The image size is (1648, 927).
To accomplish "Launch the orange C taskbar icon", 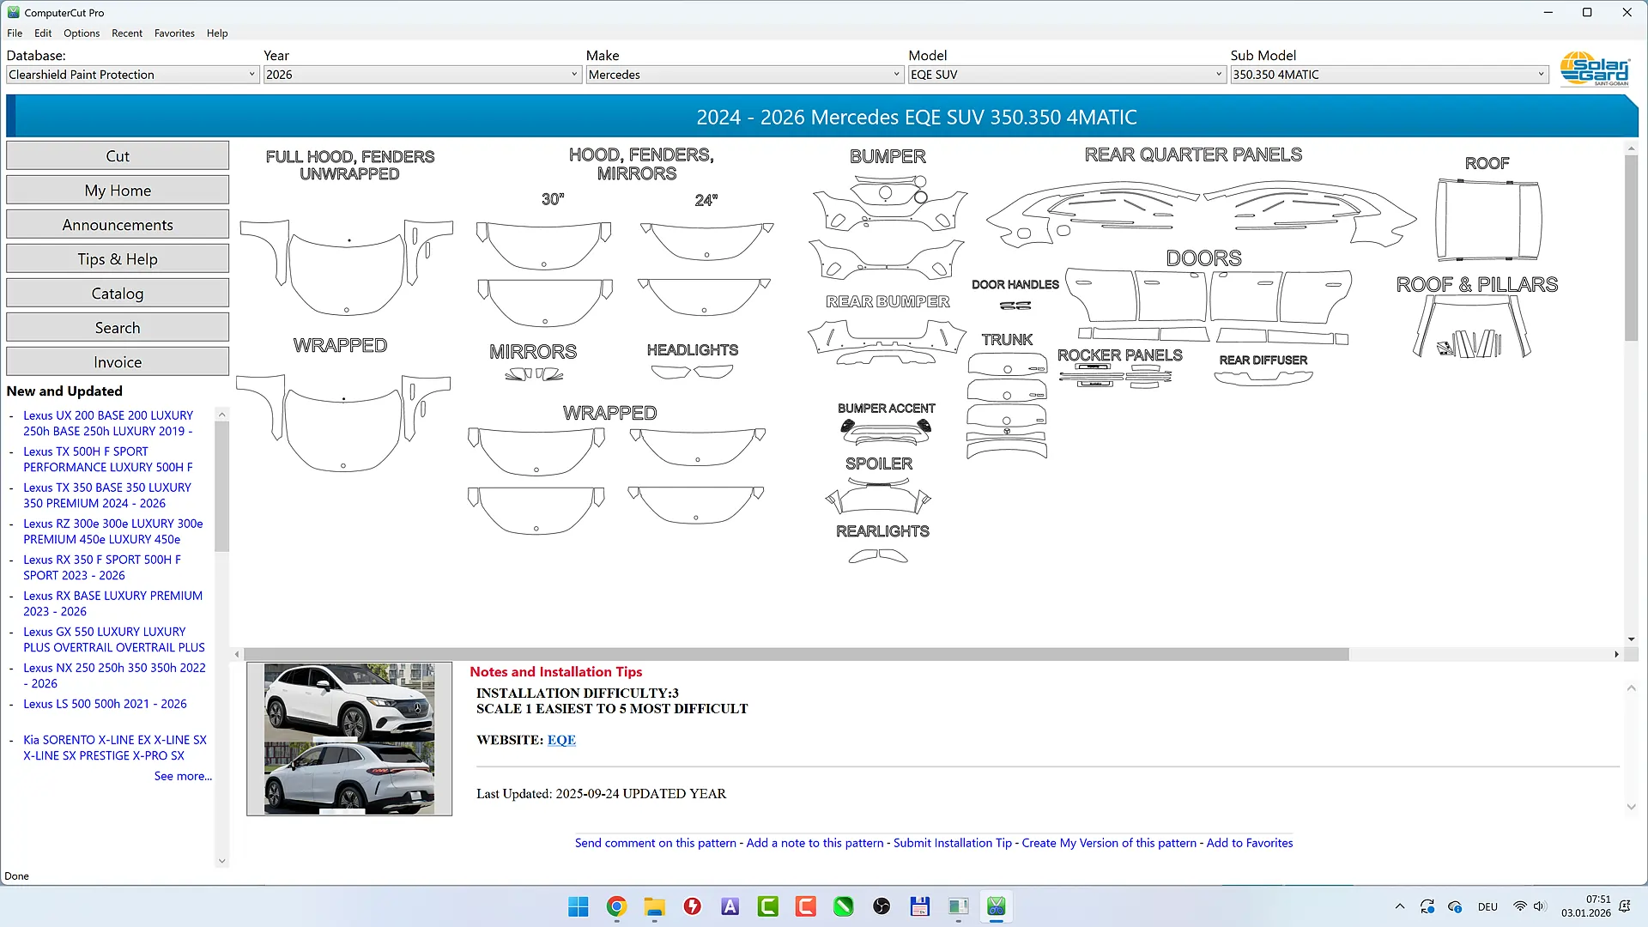I will (x=805, y=906).
